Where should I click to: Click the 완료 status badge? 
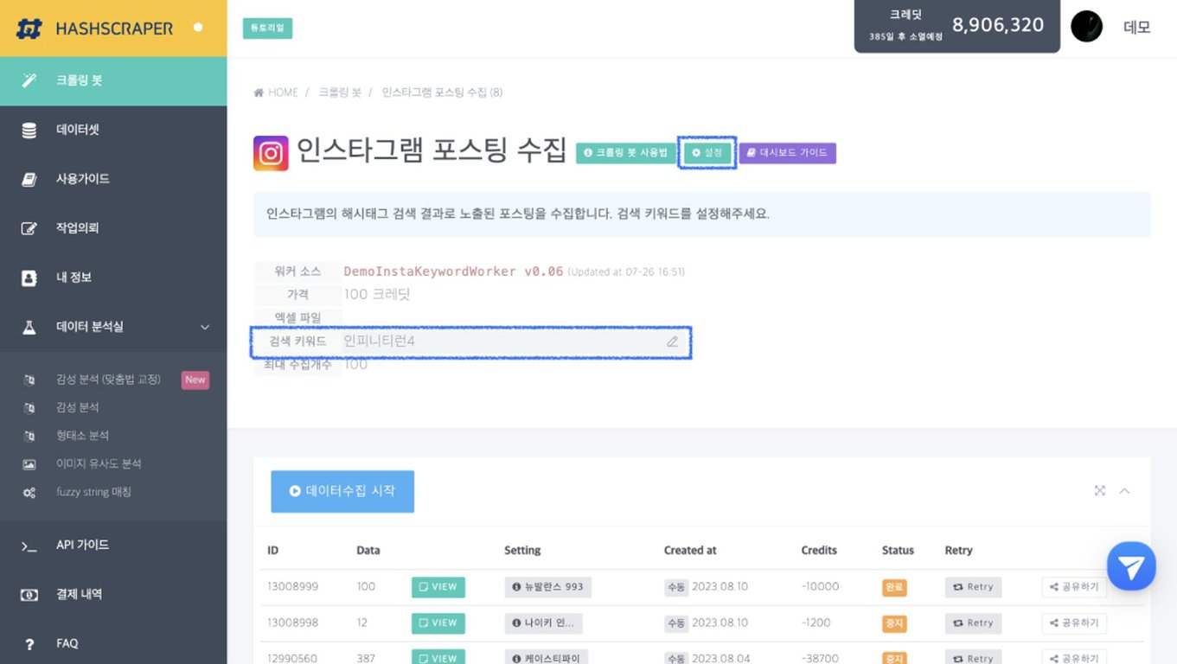pyautogui.click(x=893, y=587)
